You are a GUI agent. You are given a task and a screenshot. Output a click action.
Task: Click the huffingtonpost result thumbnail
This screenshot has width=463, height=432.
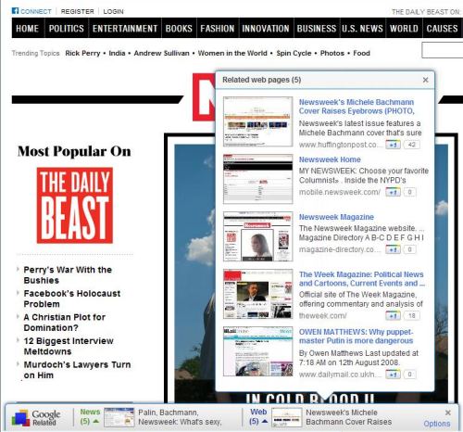pyautogui.click(x=258, y=121)
